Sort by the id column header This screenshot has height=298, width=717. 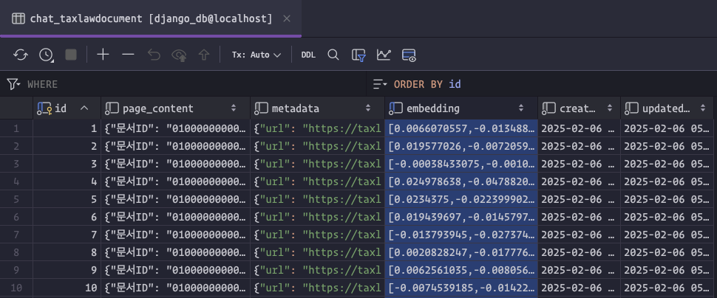67,108
